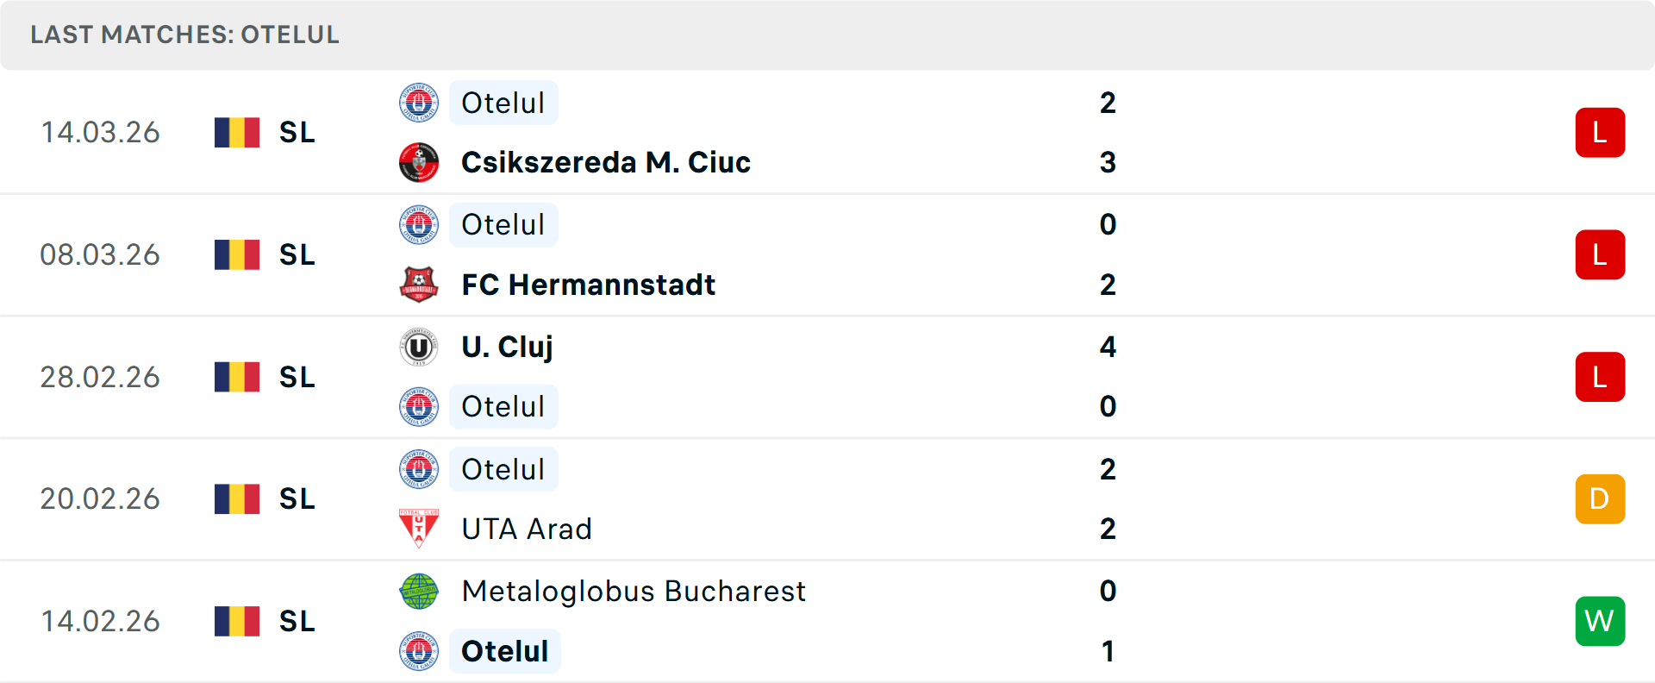Open the Csikszereda M. Ciuc team link
This screenshot has width=1655, height=683.
[x=605, y=162]
